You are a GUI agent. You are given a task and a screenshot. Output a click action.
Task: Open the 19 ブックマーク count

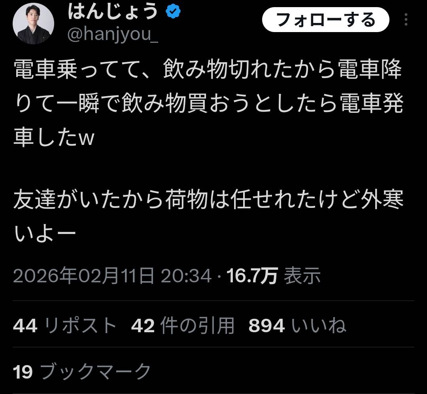[x=82, y=371]
